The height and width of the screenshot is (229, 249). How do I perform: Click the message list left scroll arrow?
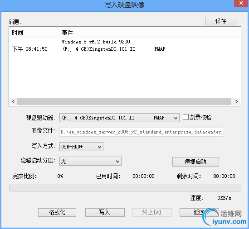pos(13,101)
